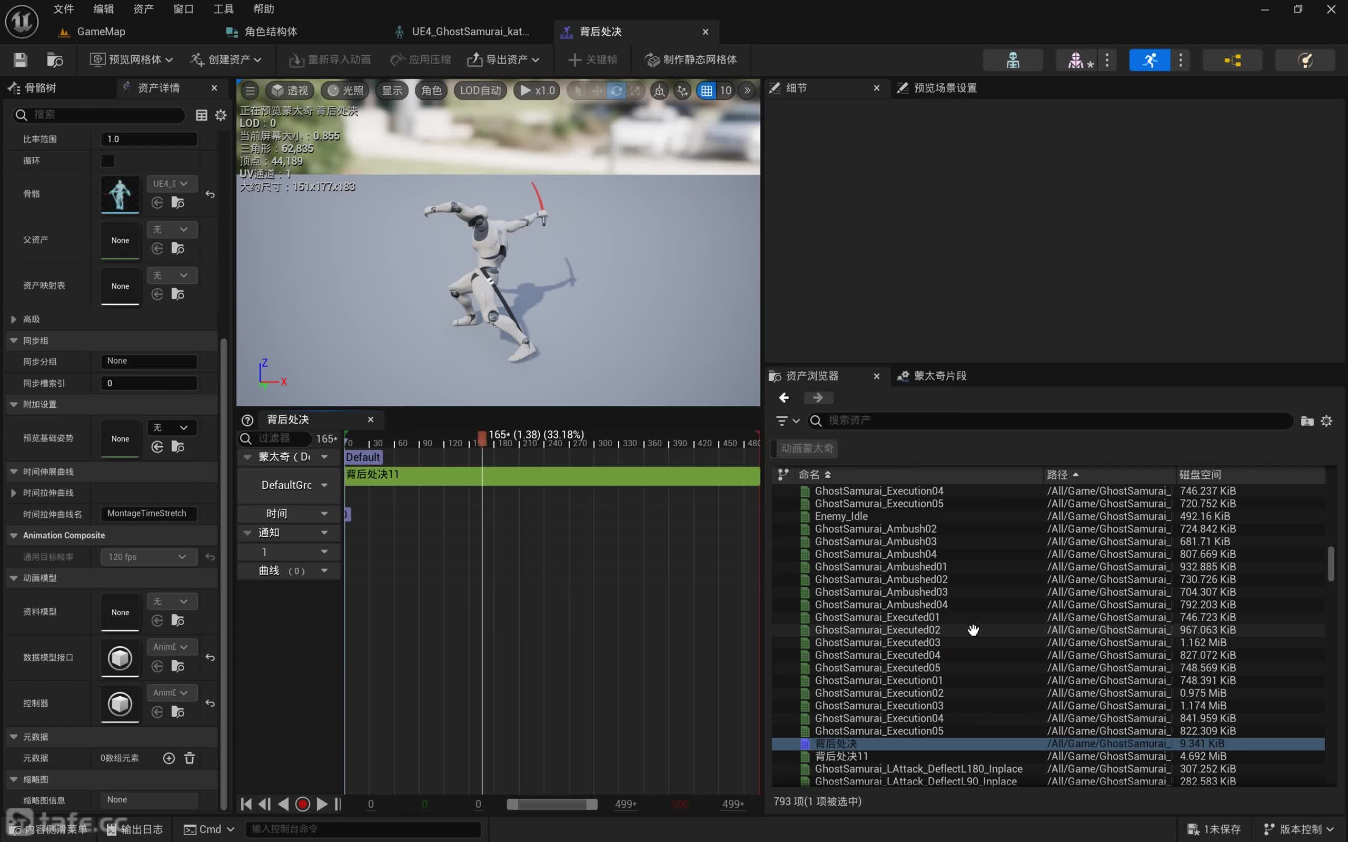The width and height of the screenshot is (1348, 842).
Task: Click the asset browser folder filter icon
Action: click(x=1307, y=421)
